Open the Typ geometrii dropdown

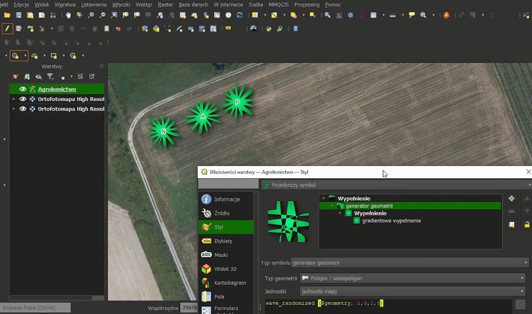click(x=412, y=278)
